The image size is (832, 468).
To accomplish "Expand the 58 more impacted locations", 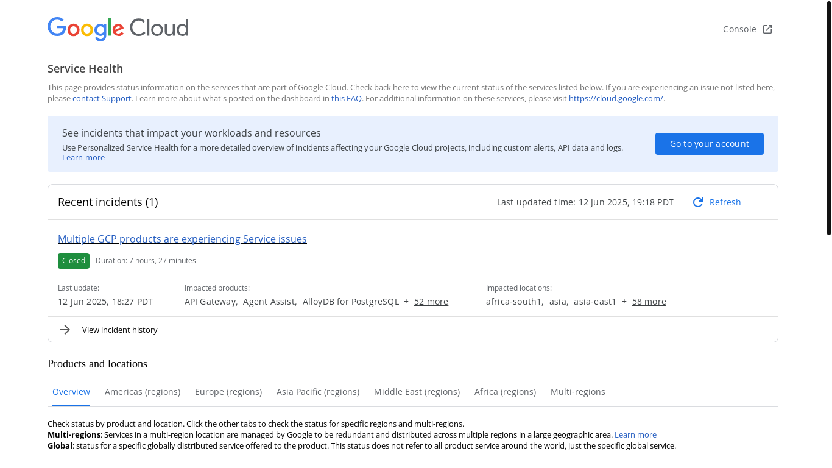I will coord(649,302).
